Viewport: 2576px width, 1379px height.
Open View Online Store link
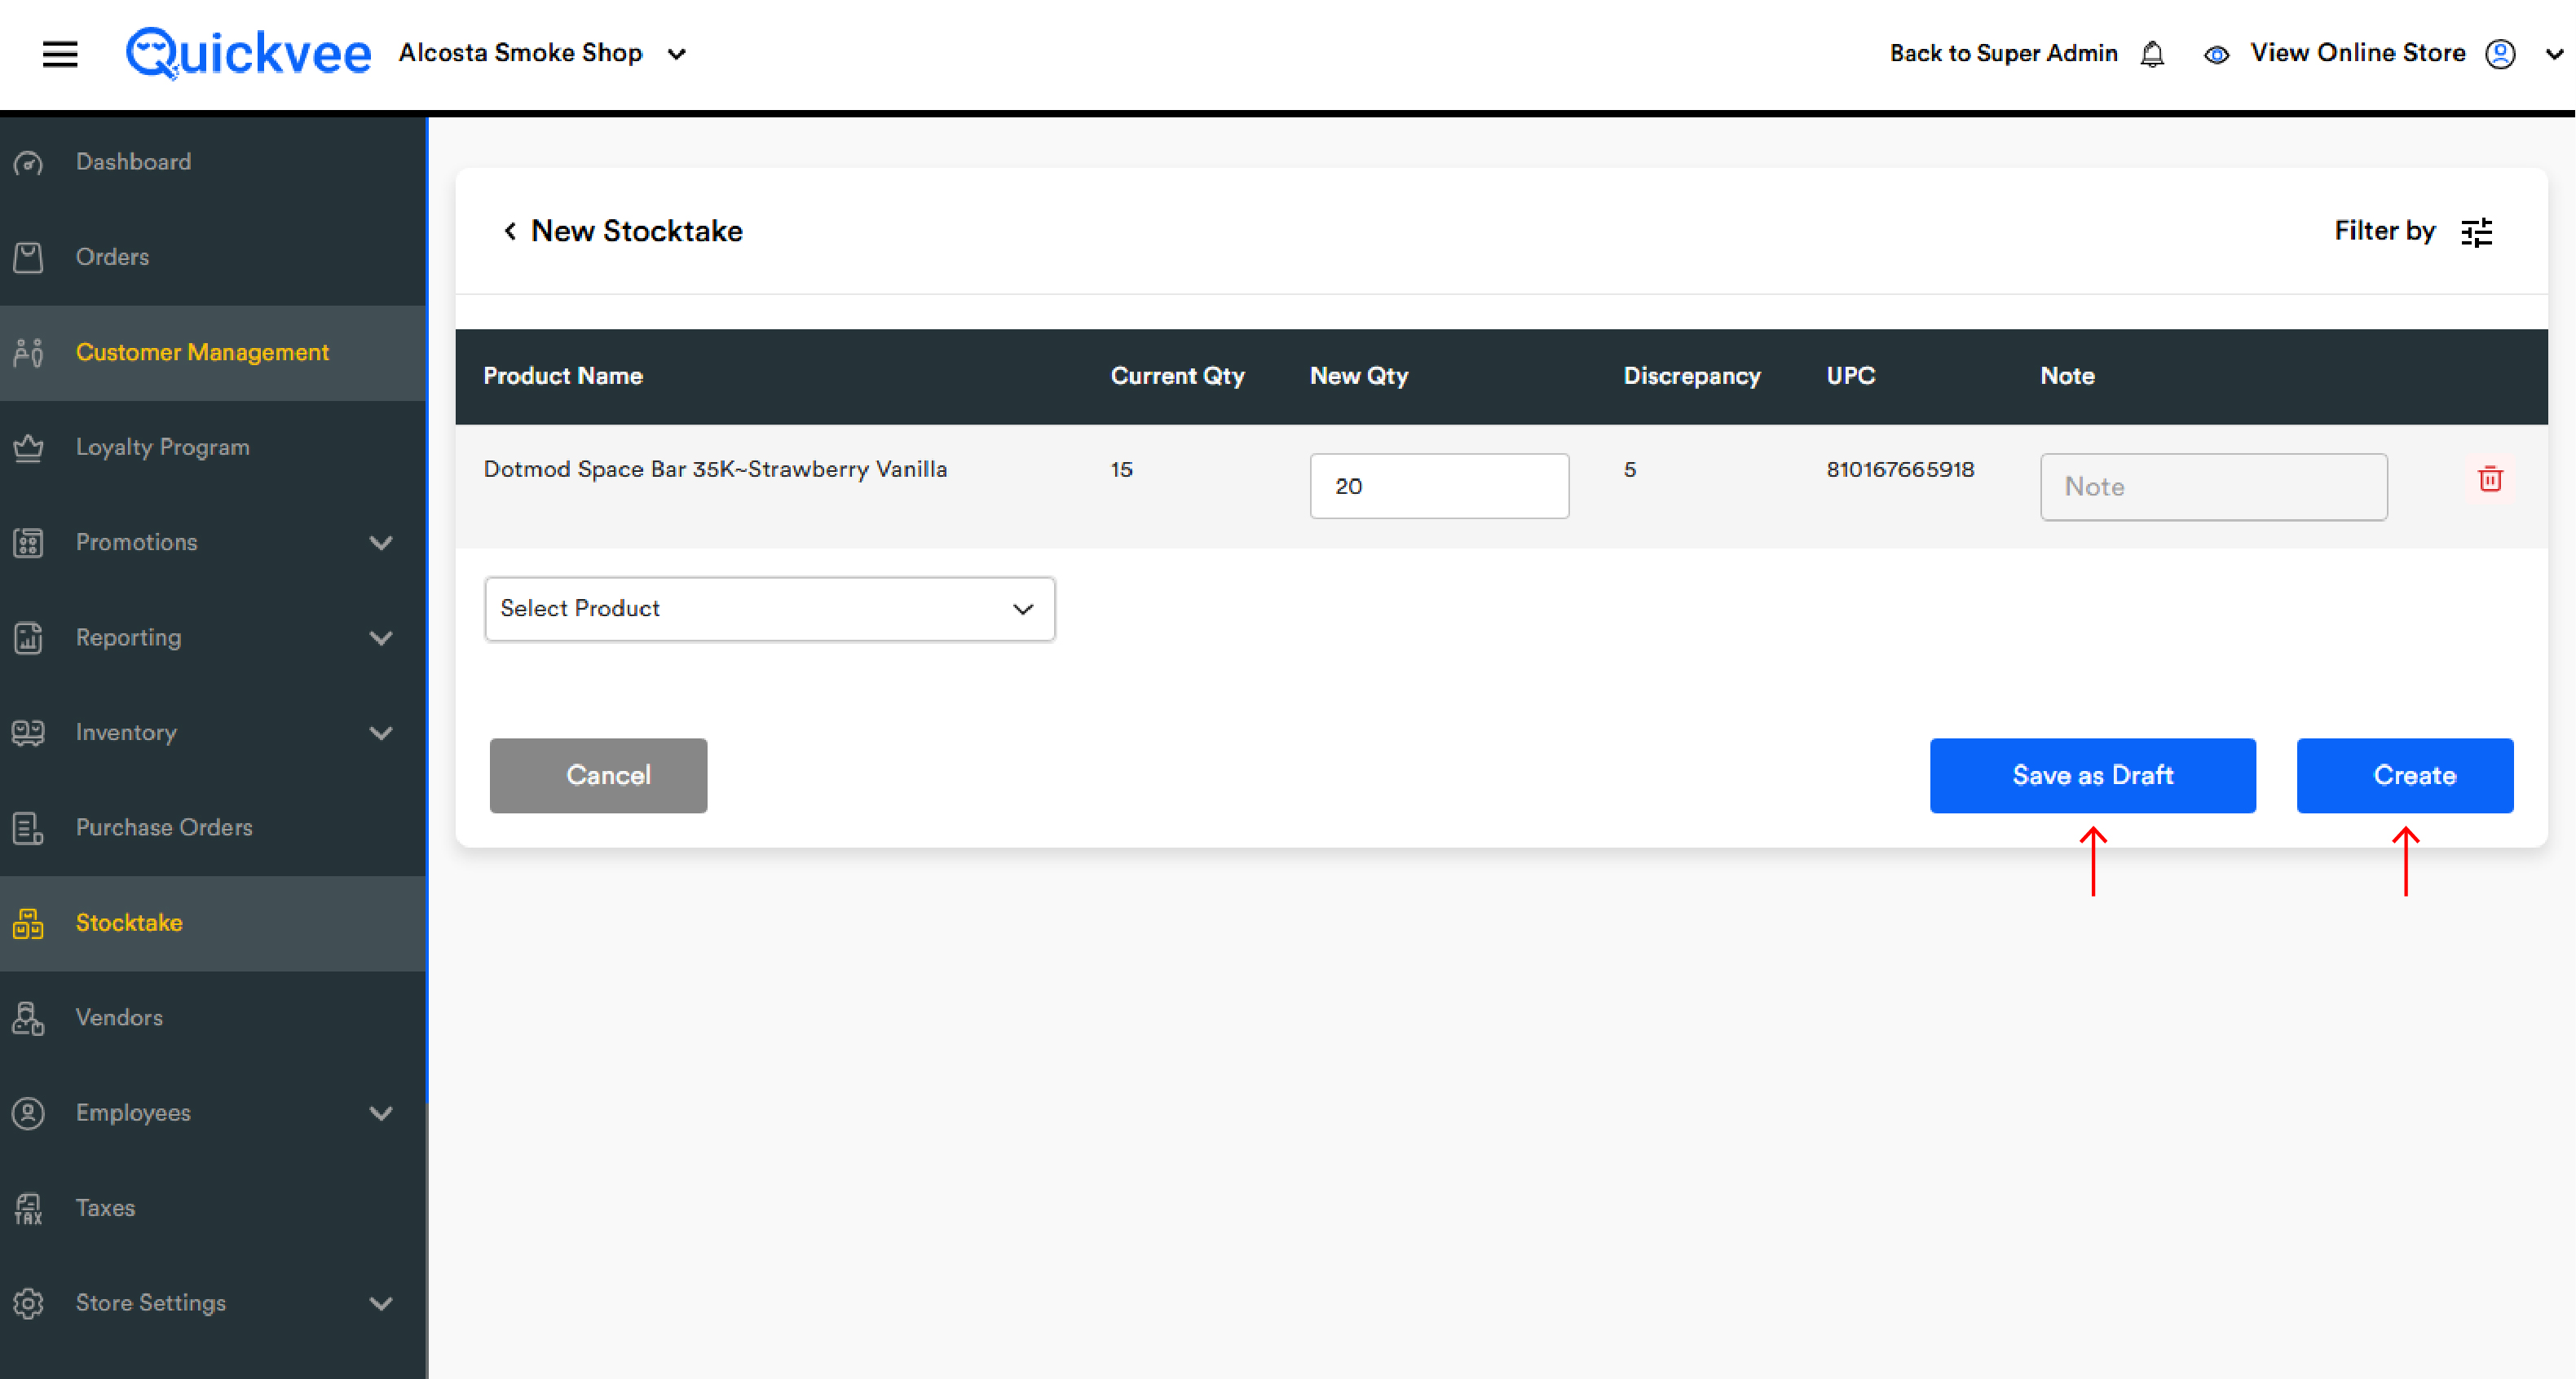(x=2357, y=53)
